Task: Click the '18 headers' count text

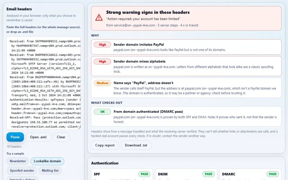Action: (x=14, y=146)
